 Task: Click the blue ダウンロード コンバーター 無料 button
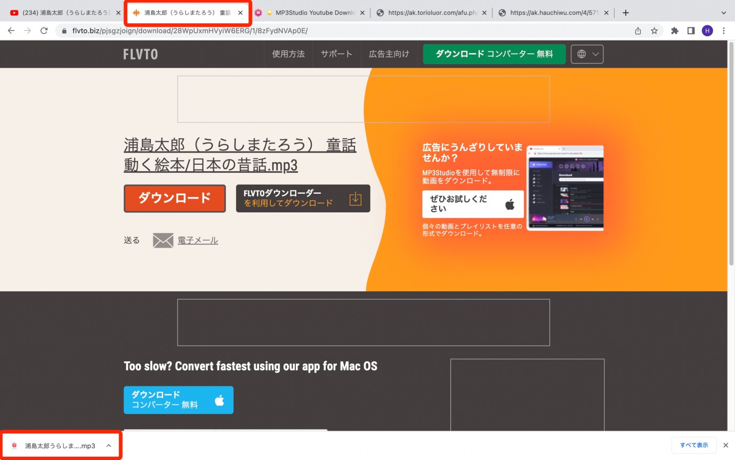click(x=179, y=400)
